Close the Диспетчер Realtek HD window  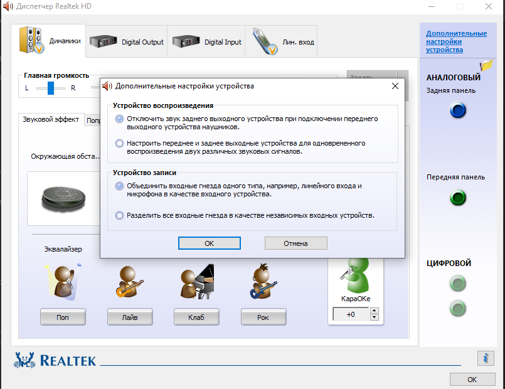pos(489,6)
